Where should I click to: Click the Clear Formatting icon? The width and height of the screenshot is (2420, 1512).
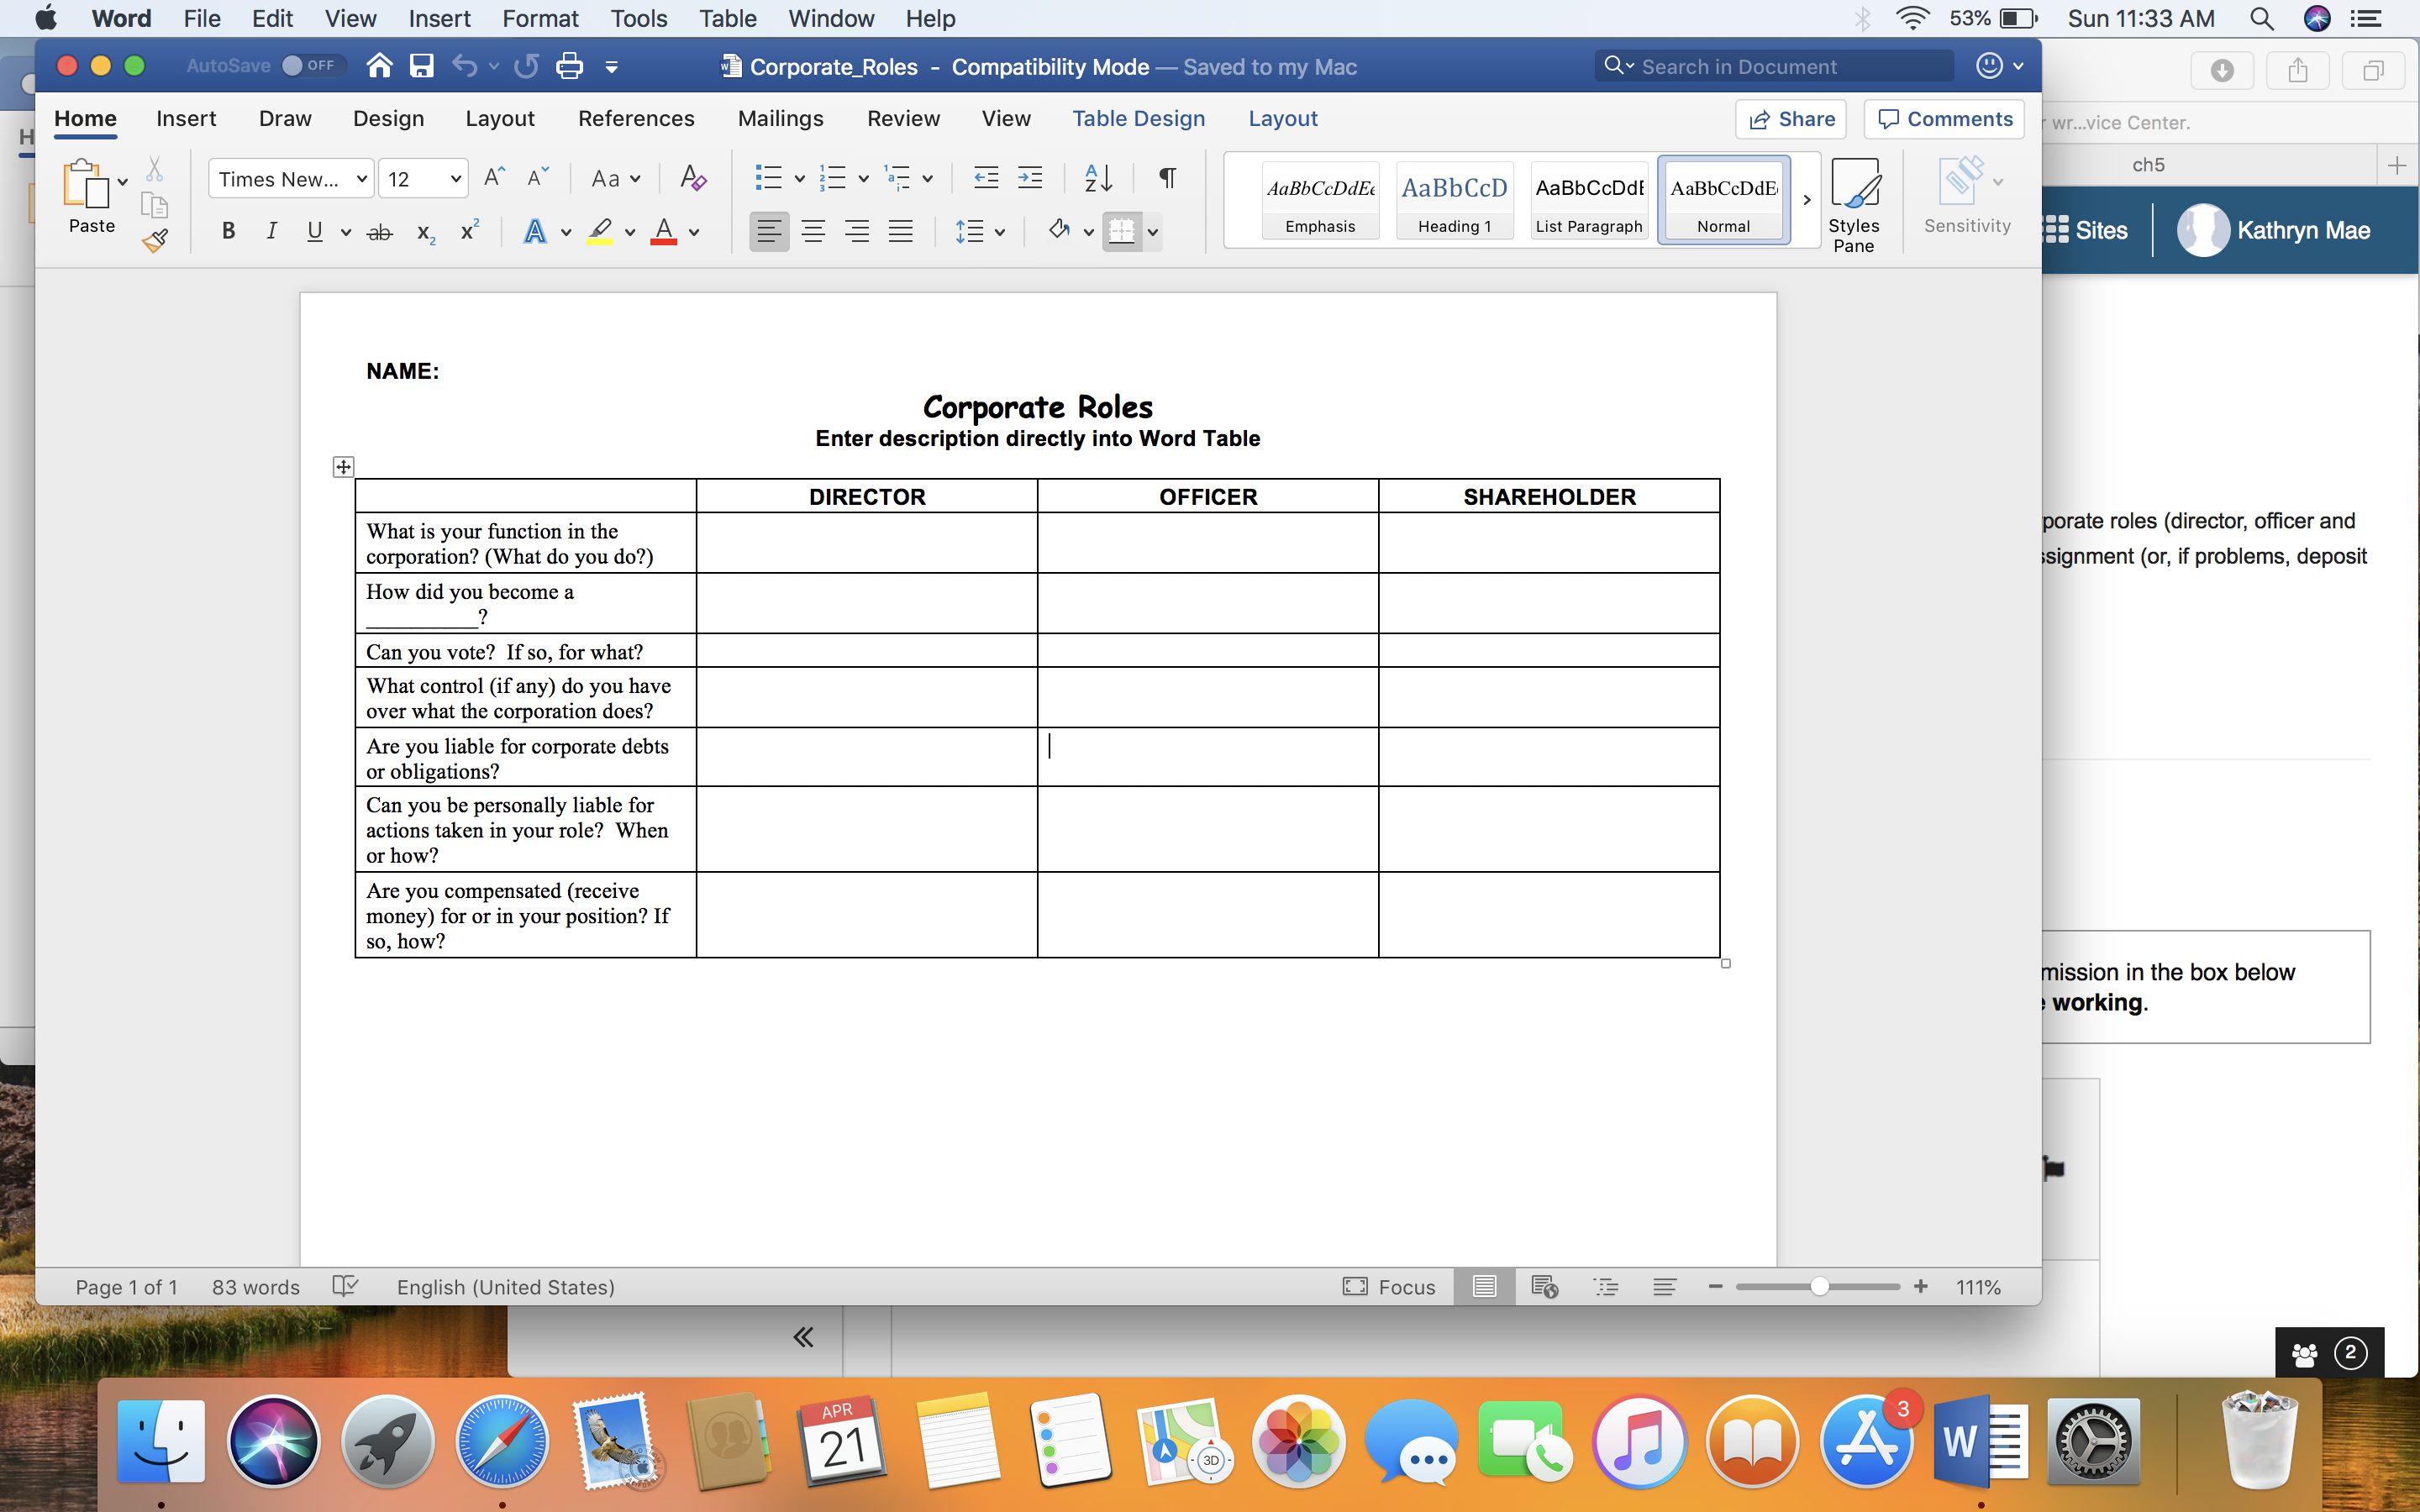pos(692,179)
